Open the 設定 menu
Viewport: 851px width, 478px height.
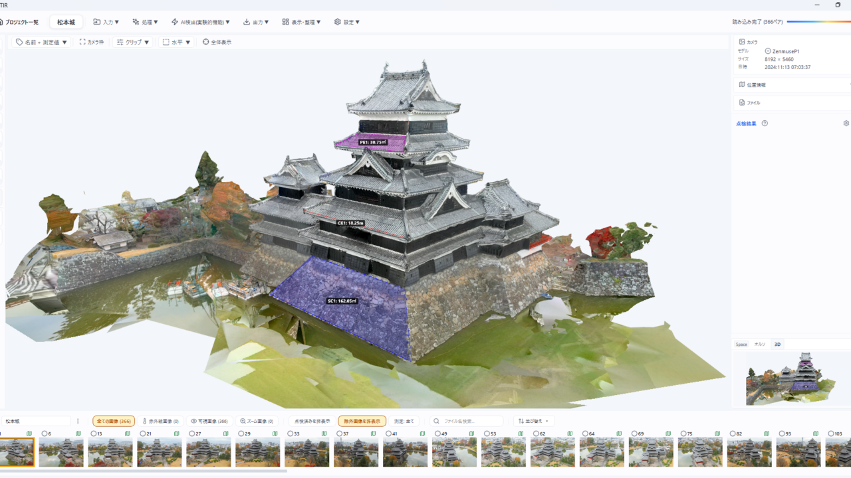tap(347, 22)
